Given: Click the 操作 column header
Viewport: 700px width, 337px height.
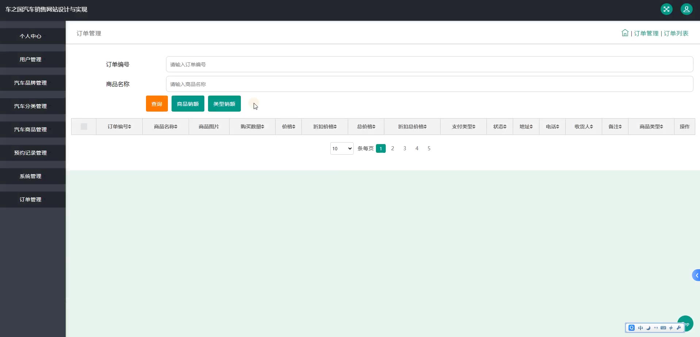Looking at the screenshot, I should (685, 127).
